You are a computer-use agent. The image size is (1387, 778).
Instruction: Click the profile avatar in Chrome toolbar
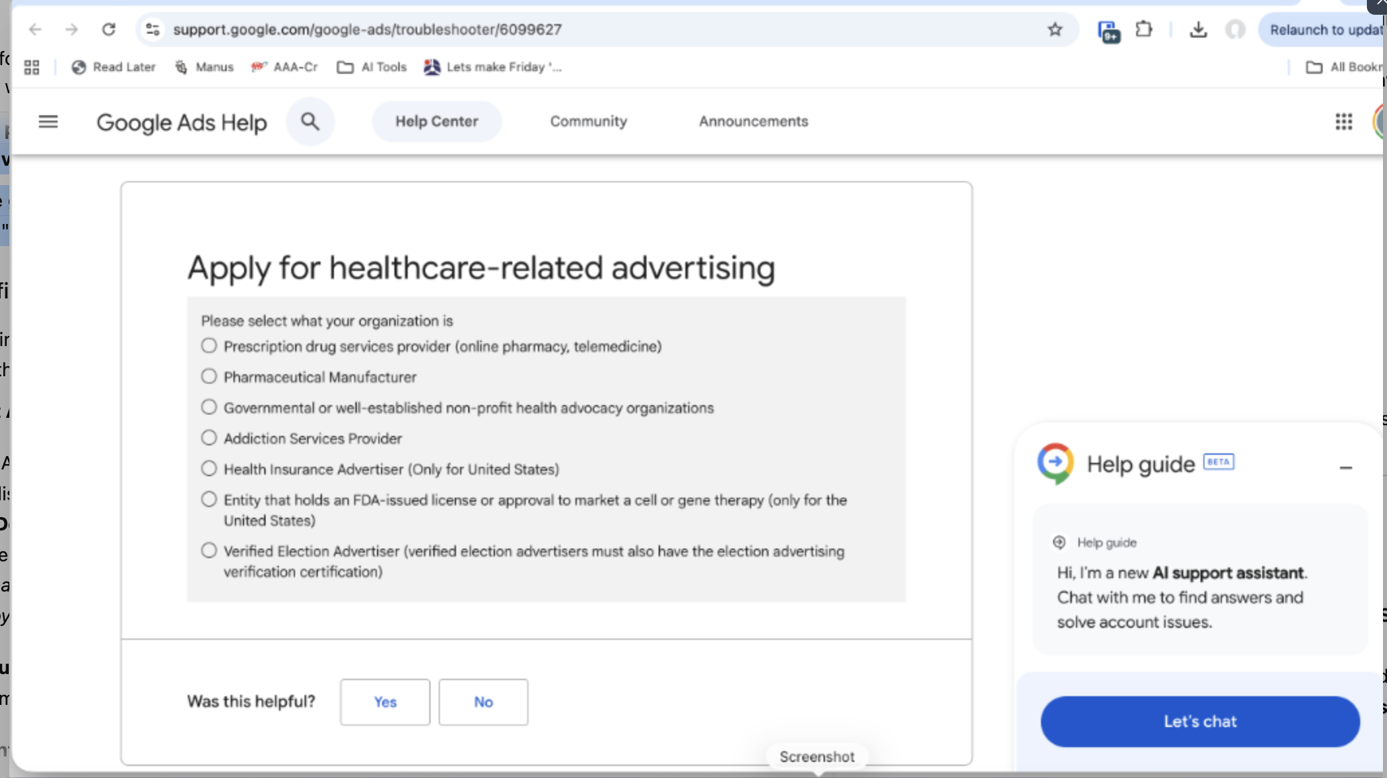point(1235,30)
